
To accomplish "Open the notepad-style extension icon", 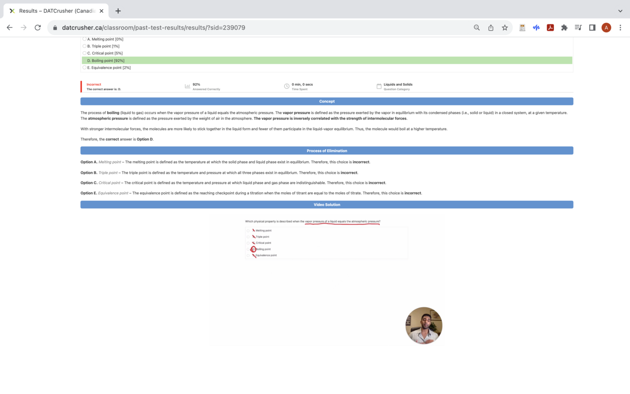I will point(522,27).
